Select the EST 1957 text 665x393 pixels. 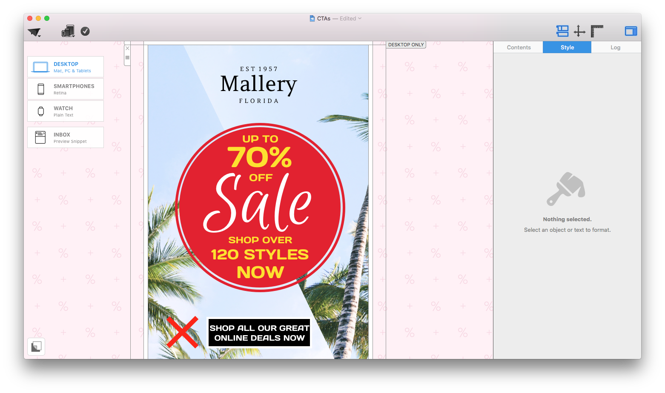tap(259, 69)
